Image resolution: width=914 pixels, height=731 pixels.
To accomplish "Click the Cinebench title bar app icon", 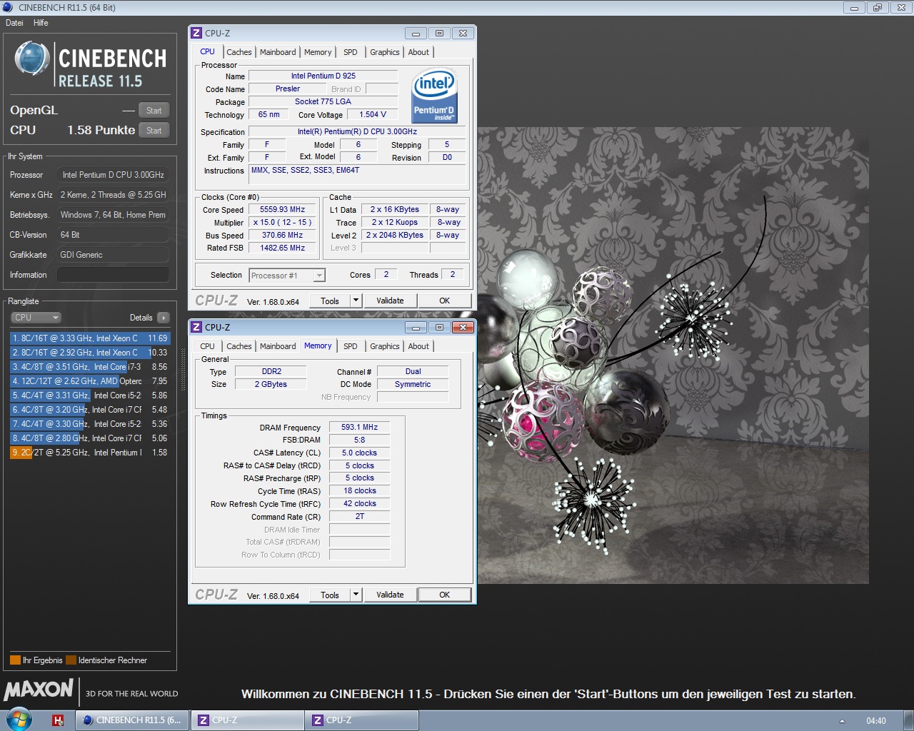I will click(x=8, y=7).
